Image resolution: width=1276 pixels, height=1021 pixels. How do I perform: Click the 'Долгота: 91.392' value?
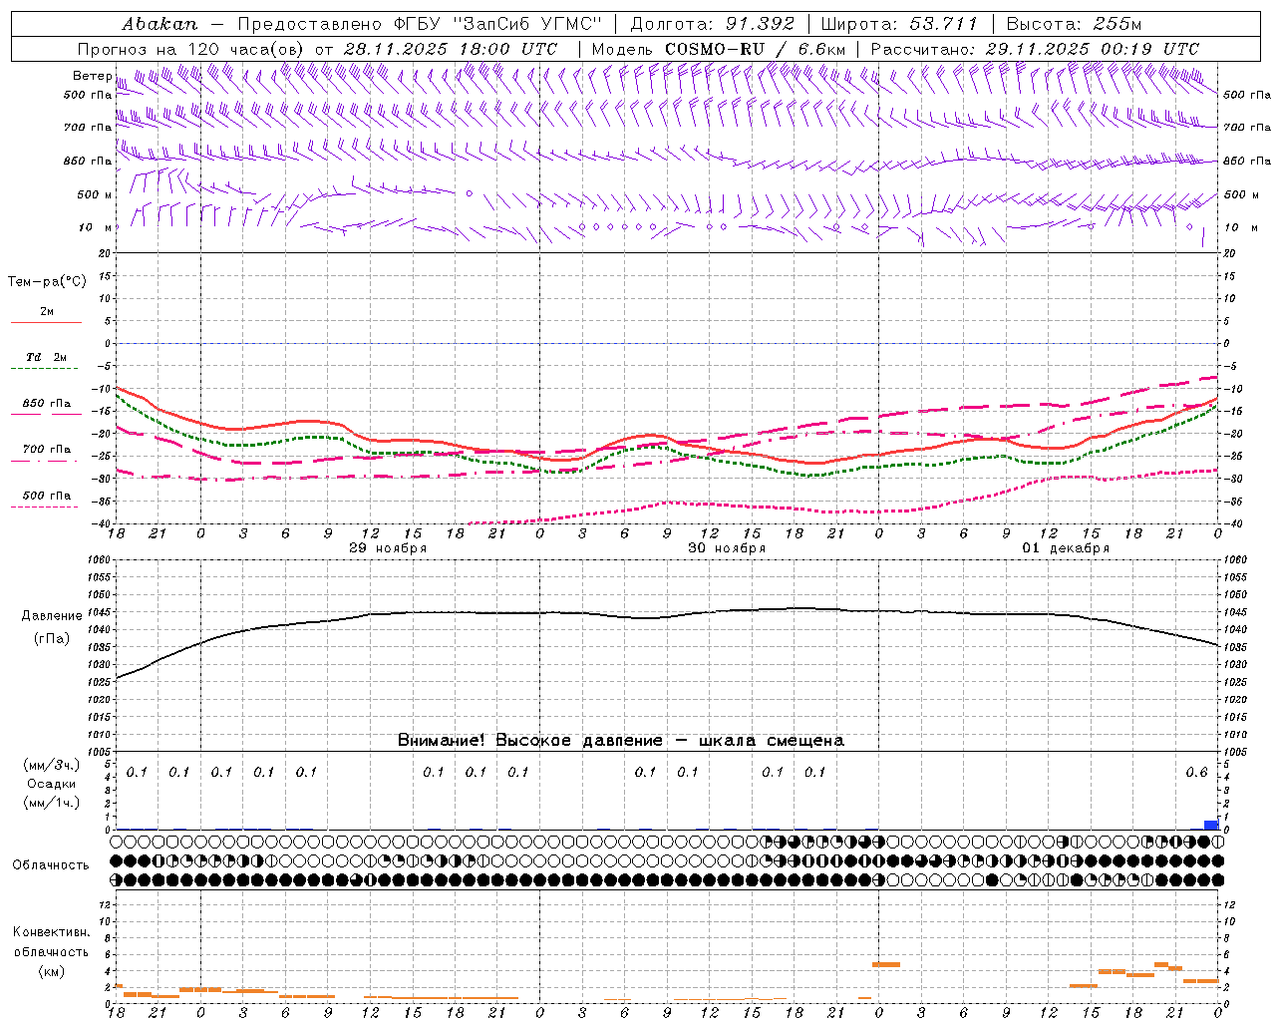713,24
